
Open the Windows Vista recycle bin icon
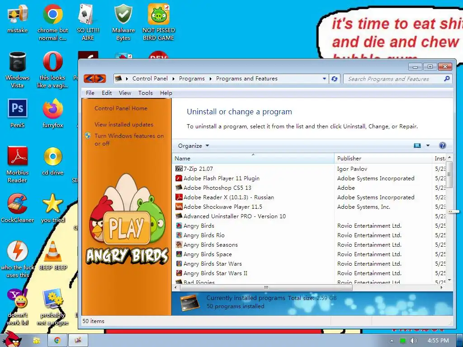(18, 70)
